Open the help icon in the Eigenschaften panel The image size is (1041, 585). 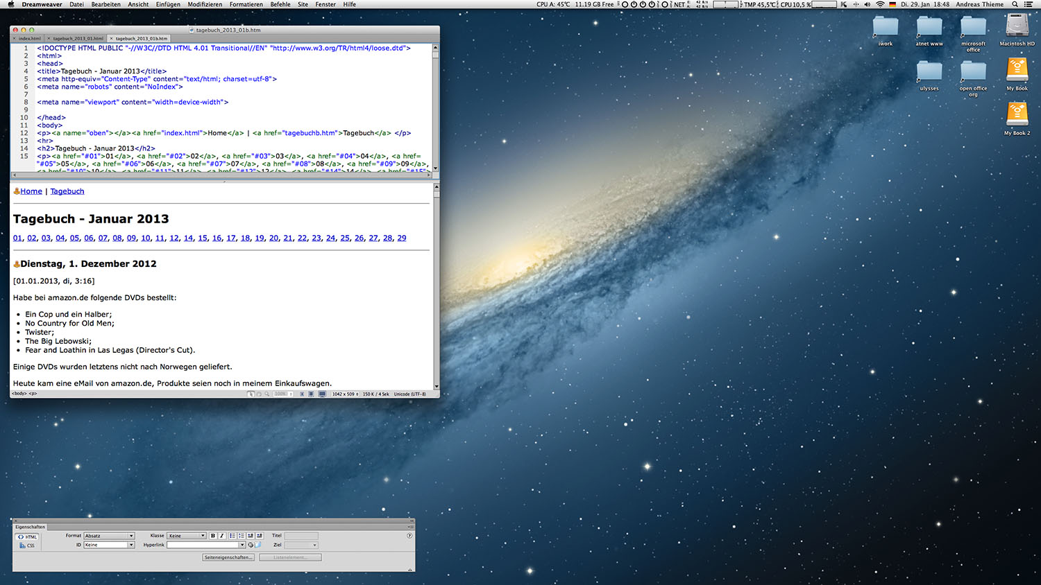coord(409,536)
